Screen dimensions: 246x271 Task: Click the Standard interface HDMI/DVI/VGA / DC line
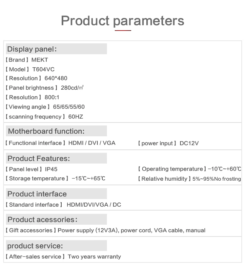coord(63,205)
